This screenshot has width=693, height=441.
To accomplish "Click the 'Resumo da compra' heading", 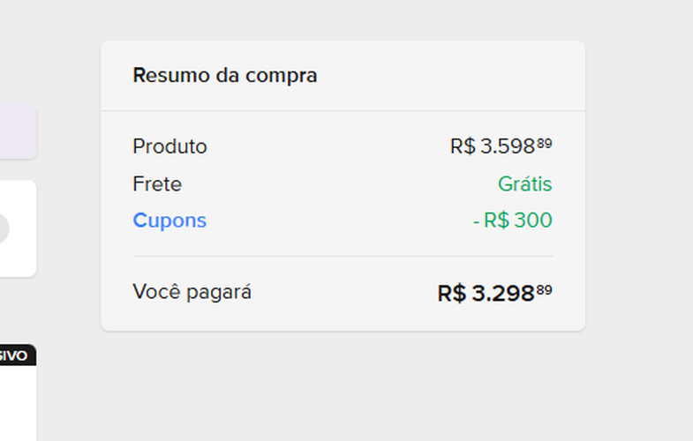I will pyautogui.click(x=224, y=76).
